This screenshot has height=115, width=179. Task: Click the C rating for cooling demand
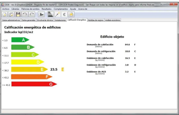135,51
